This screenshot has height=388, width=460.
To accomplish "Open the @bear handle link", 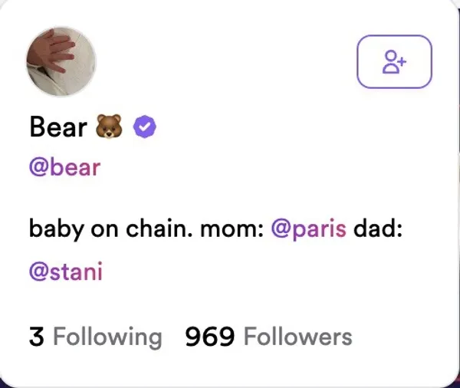I will pos(64,167).
